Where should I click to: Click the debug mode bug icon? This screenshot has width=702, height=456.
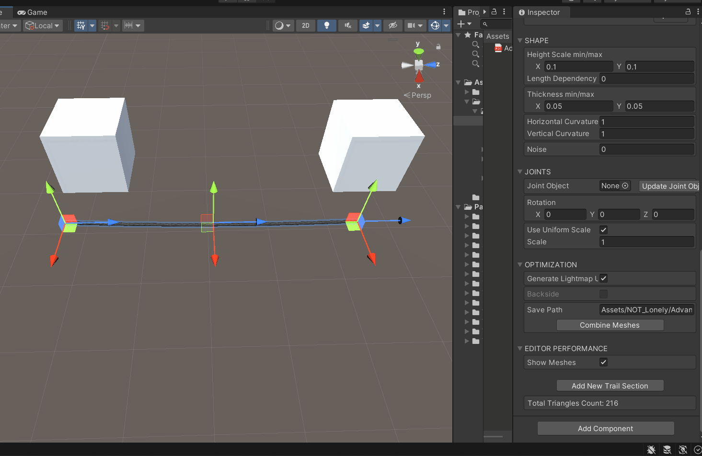tap(651, 449)
